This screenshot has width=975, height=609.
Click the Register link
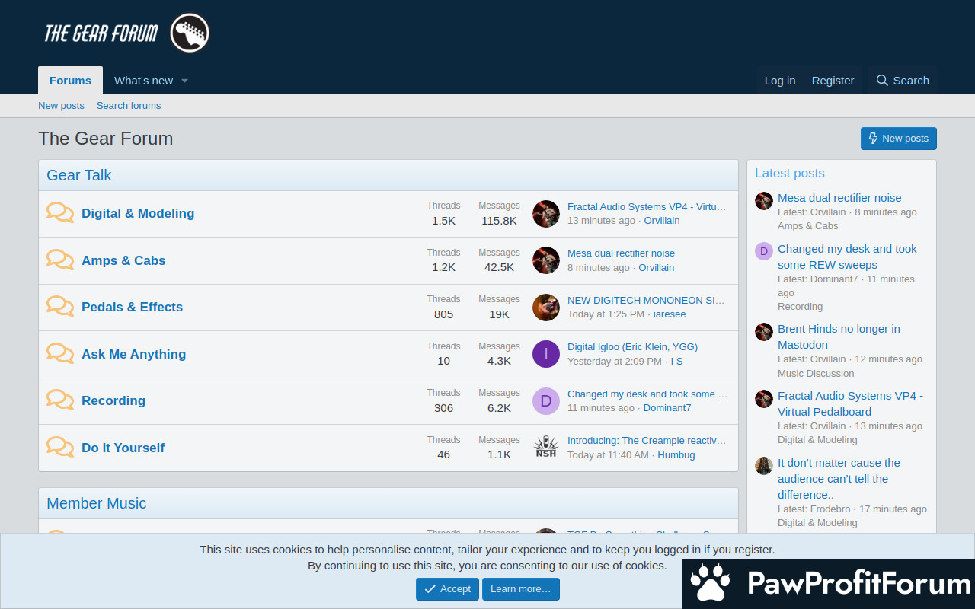click(x=833, y=81)
